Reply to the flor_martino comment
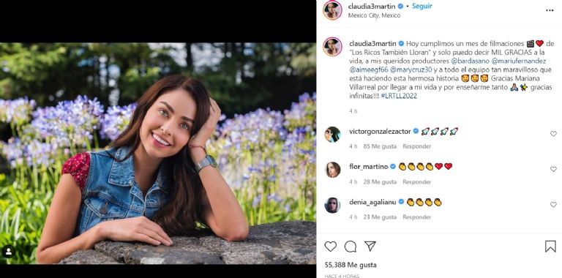The width and height of the screenshot is (562, 278). (417, 181)
